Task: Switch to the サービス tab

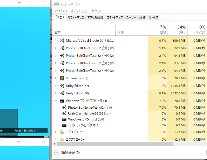Action: (153, 17)
